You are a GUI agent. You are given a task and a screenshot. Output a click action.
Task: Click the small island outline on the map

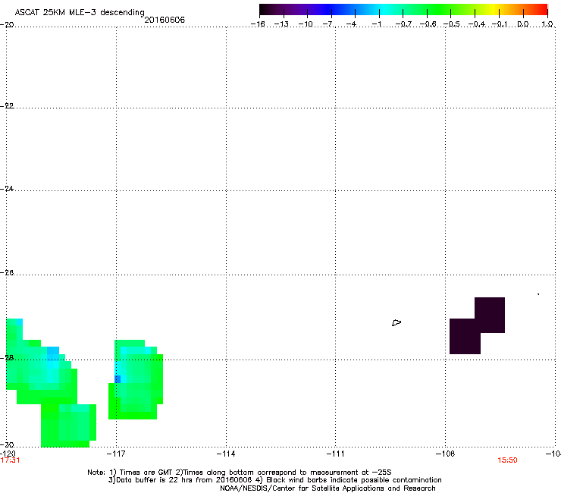[396, 323]
